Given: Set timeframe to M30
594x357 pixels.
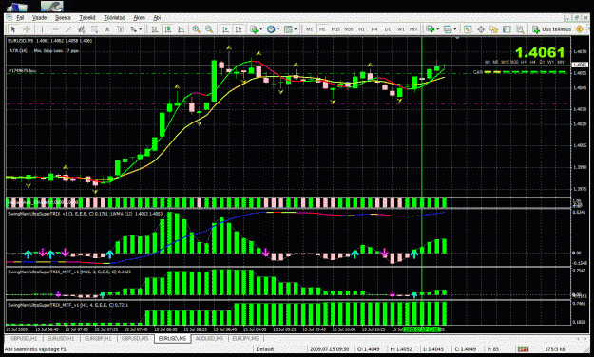Looking at the screenshot, I should (x=349, y=29).
